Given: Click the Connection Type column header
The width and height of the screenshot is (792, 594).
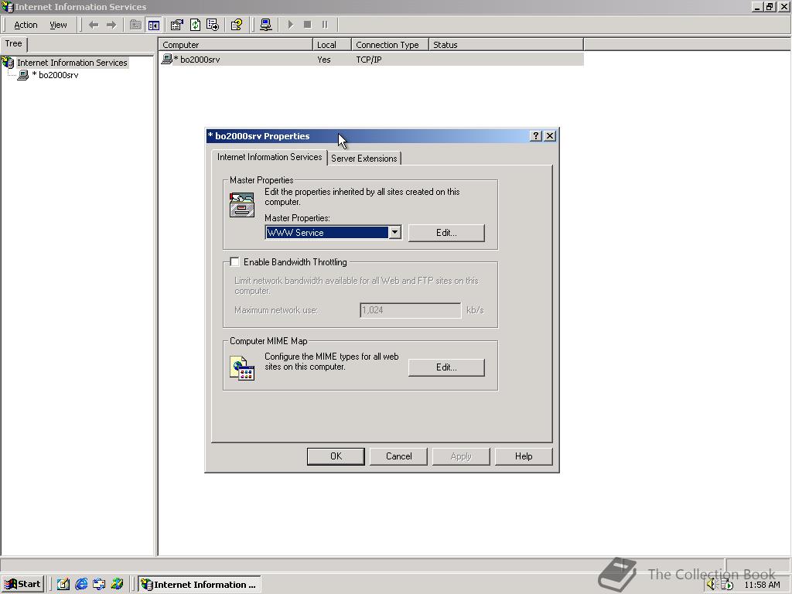Looking at the screenshot, I should (x=390, y=45).
